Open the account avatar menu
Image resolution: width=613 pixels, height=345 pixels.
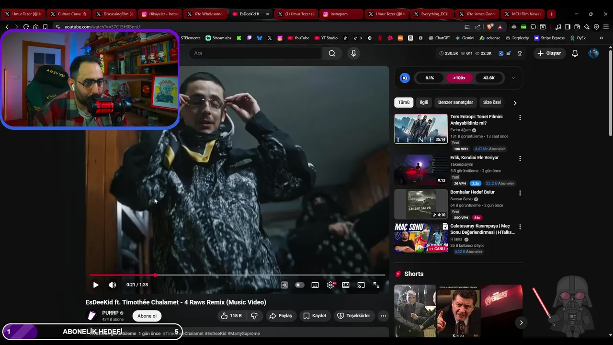click(x=593, y=53)
